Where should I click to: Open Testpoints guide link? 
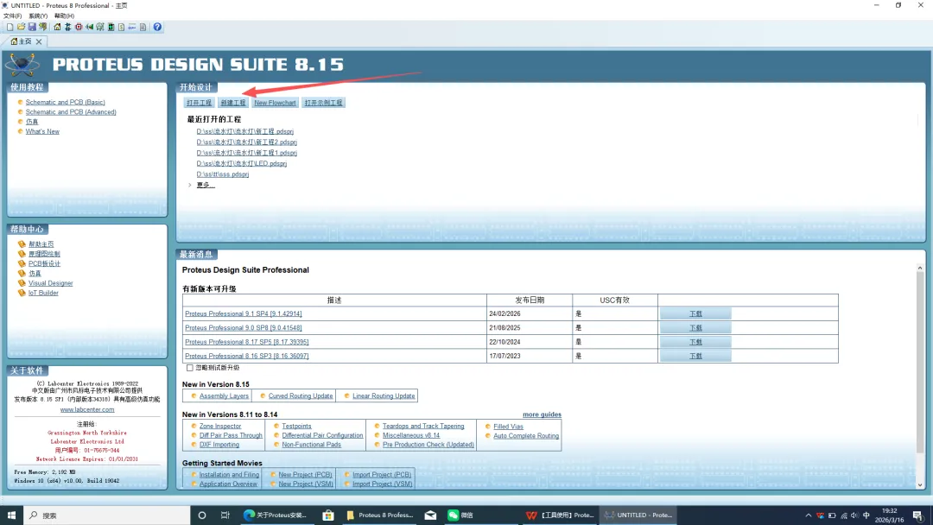pyautogui.click(x=296, y=427)
